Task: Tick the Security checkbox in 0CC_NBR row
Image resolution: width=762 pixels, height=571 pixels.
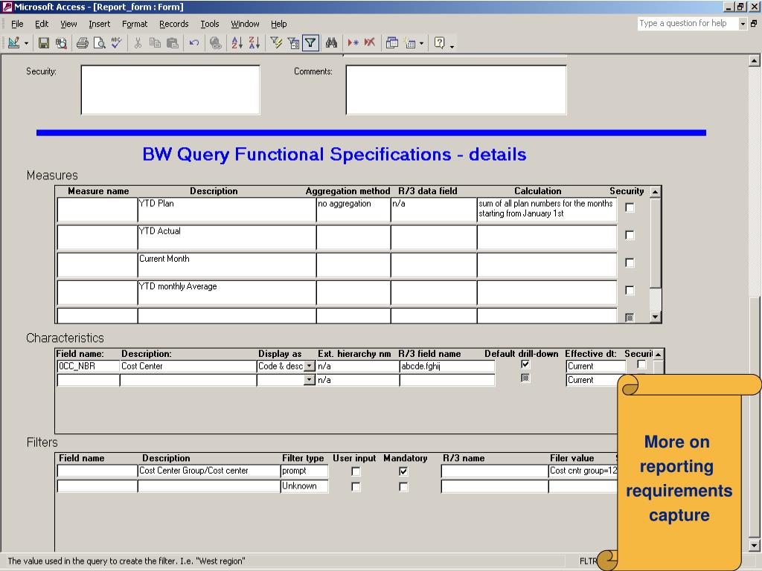Action: point(641,364)
